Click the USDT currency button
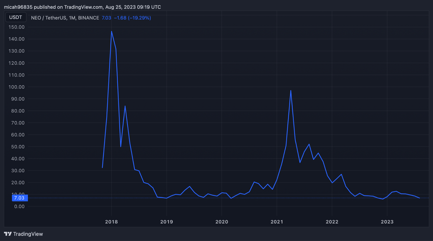Image resolution: width=433 pixels, height=241 pixels. click(16, 17)
